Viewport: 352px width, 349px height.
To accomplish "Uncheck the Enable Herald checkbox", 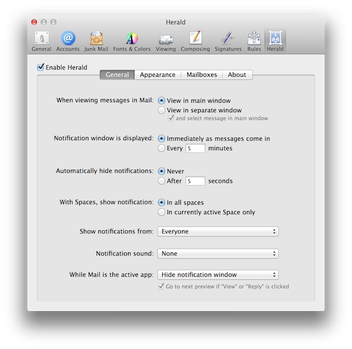I will pos(41,67).
